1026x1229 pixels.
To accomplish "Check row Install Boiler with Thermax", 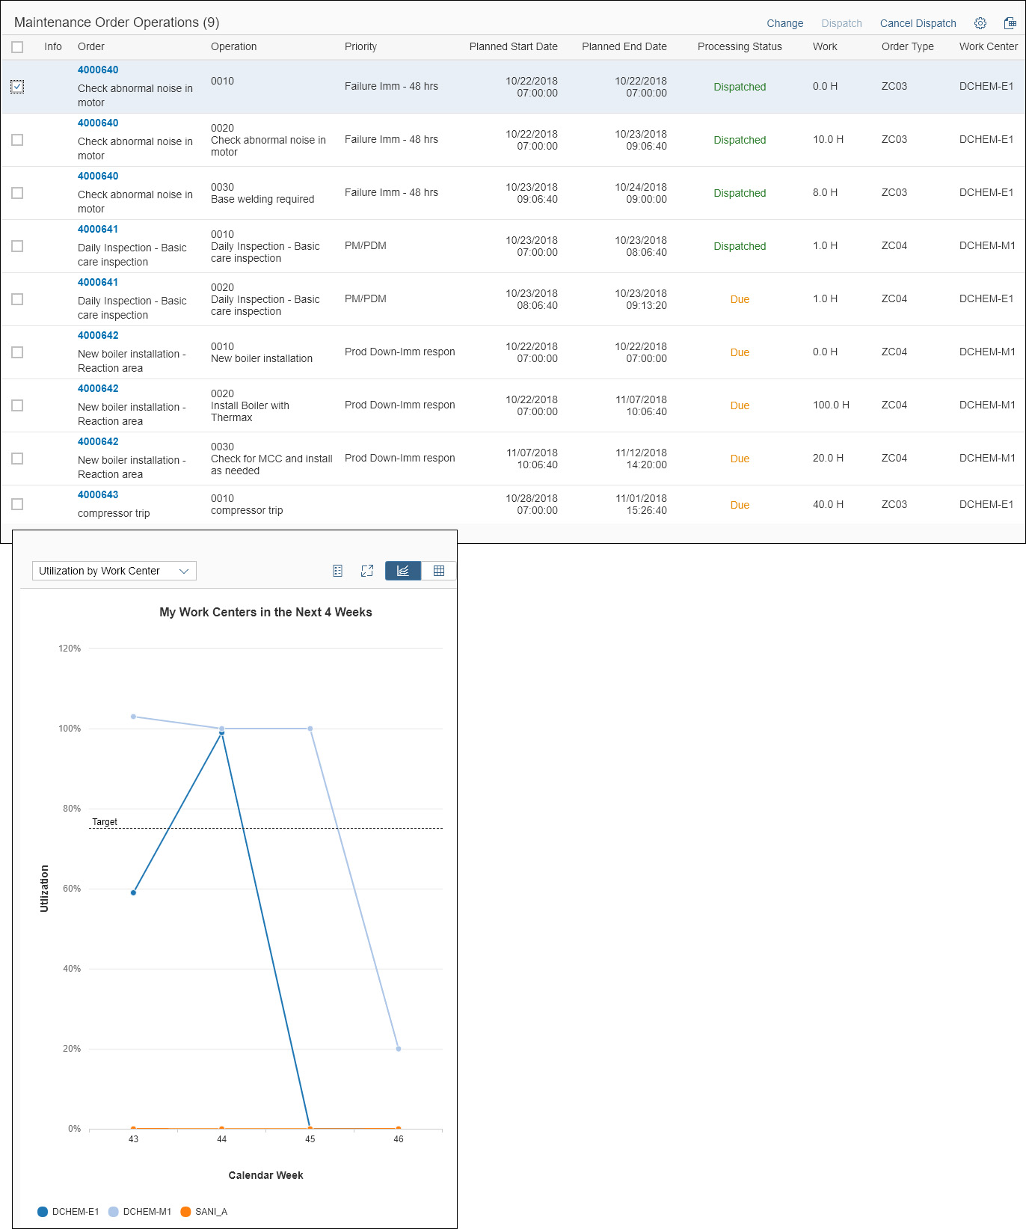I will (17, 405).
